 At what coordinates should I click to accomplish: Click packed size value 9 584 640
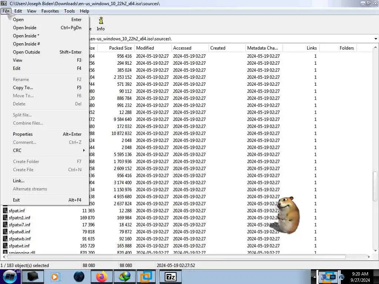pyautogui.click(x=123, y=119)
